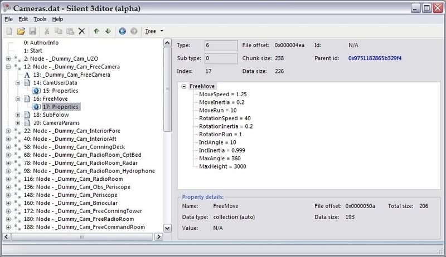The height and width of the screenshot is (257, 446).
Task: Click the Paste toolbar icon
Action: (70, 31)
